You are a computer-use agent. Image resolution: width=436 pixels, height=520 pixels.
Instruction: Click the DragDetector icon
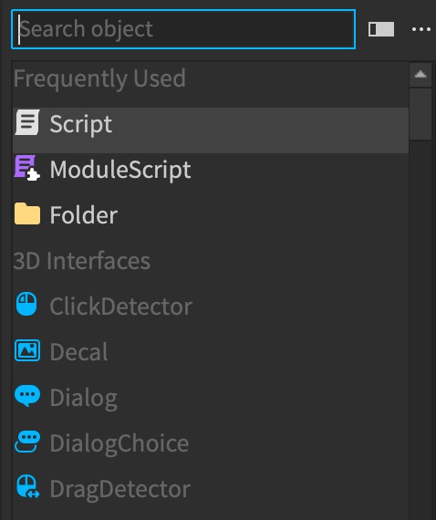coord(28,487)
